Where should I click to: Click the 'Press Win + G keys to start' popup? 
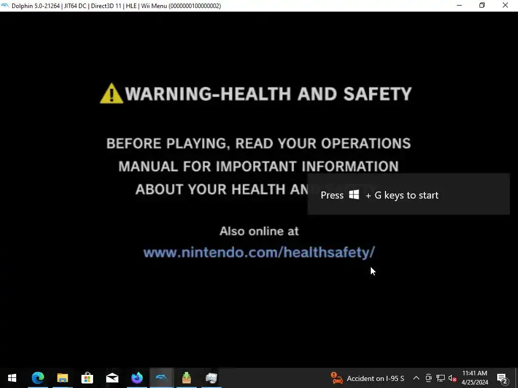[x=409, y=195]
